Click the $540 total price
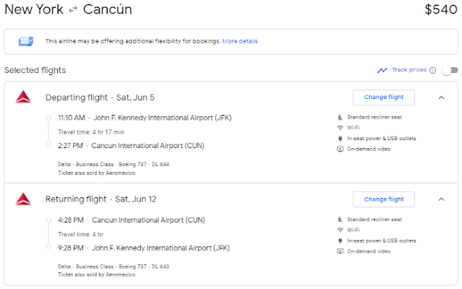 tap(440, 10)
